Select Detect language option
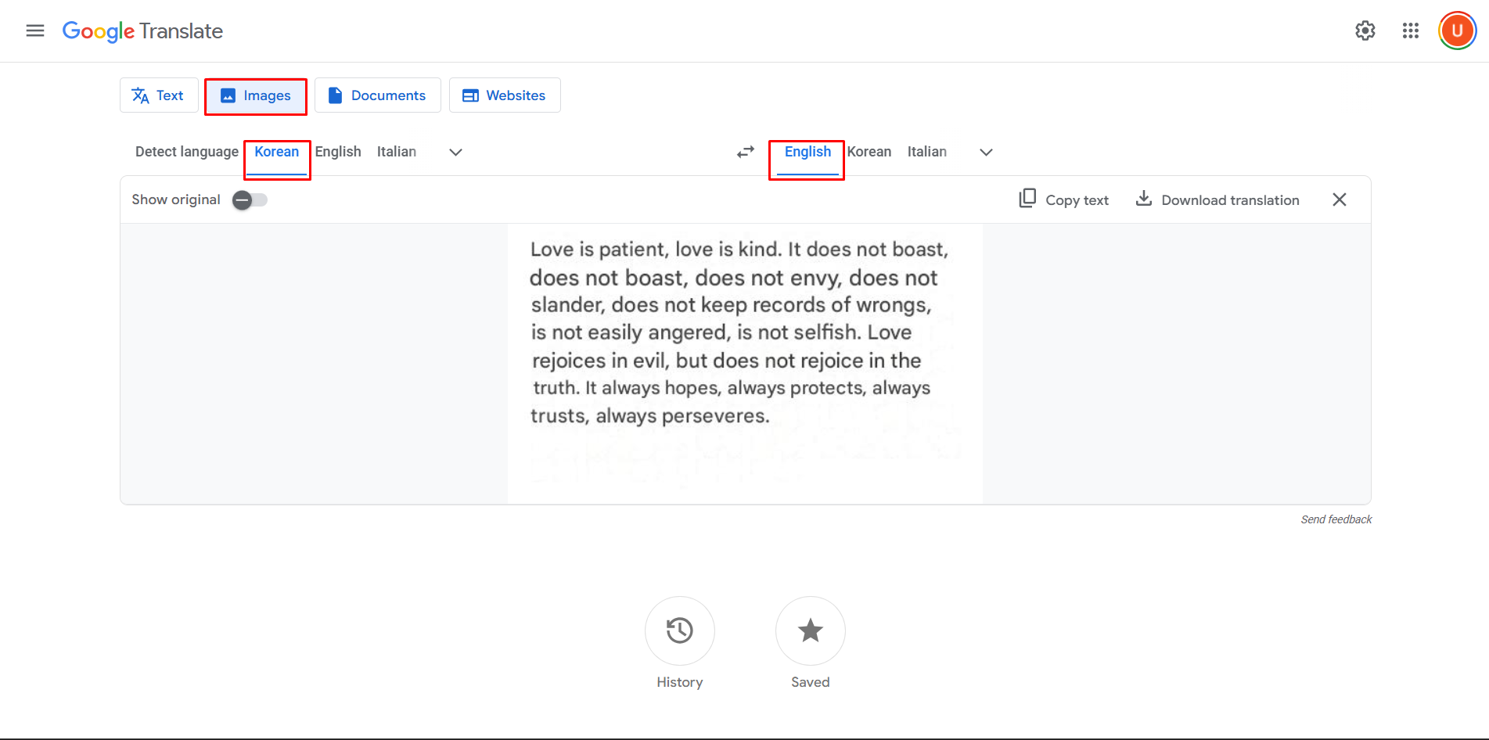 (186, 152)
